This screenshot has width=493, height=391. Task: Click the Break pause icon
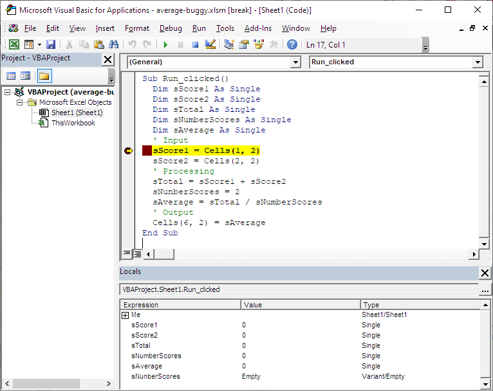coord(180,44)
